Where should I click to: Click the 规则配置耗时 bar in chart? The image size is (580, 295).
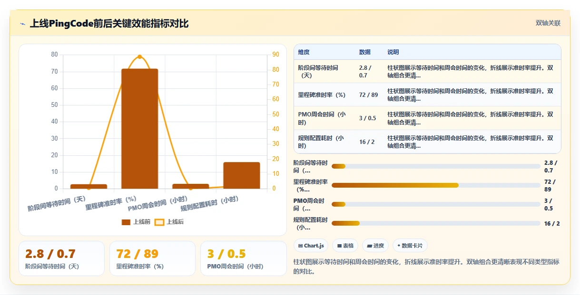242,175
